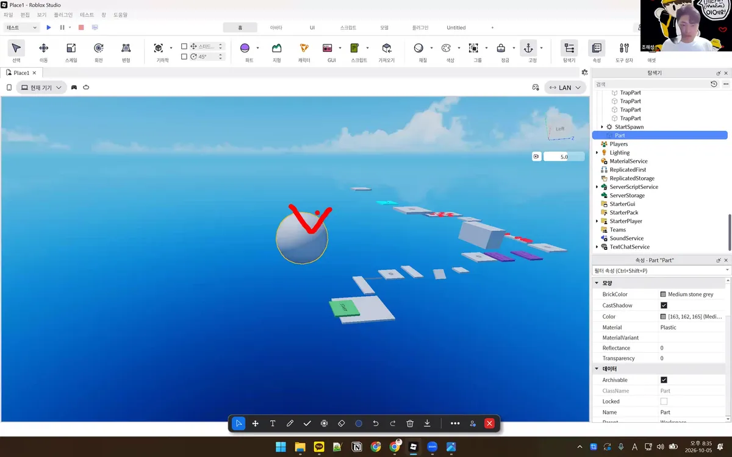
Task: Toggle the 고정 (Anchor) tool
Action: tap(528, 48)
